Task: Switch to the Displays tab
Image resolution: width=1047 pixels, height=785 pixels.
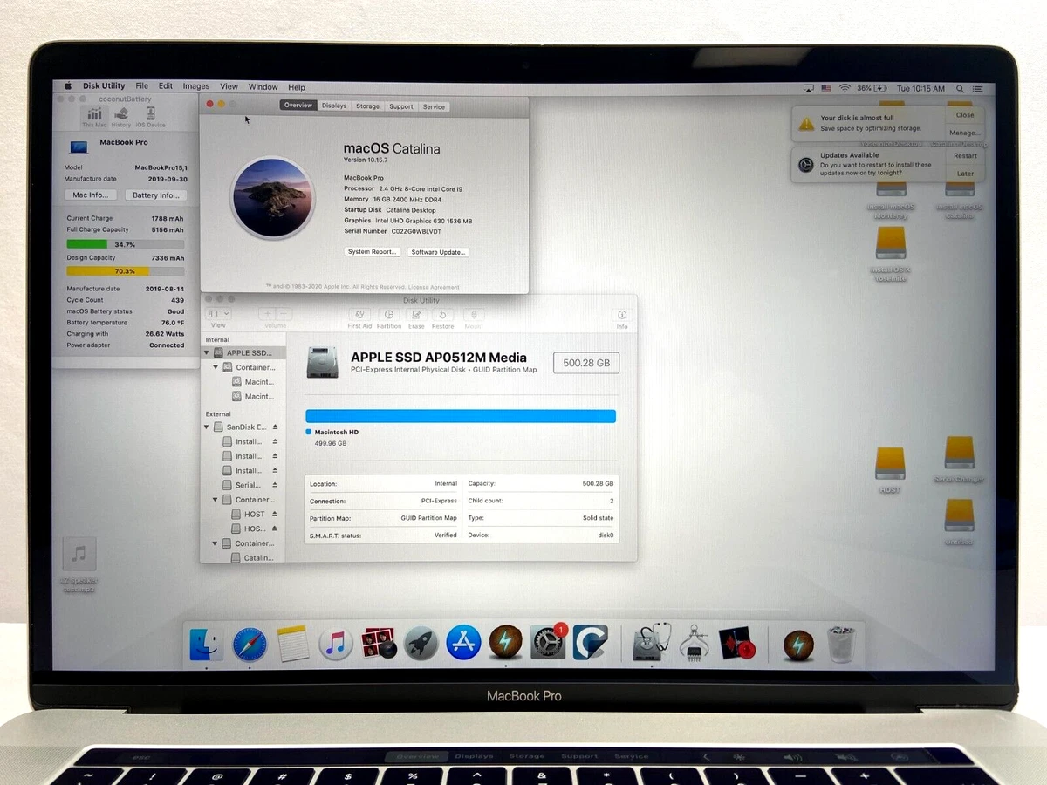Action: tap(334, 106)
